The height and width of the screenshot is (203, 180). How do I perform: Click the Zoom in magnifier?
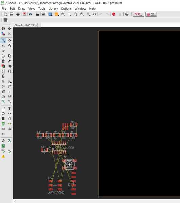click(69, 14)
